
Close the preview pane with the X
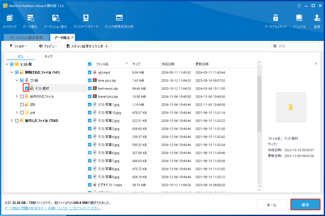point(316,64)
